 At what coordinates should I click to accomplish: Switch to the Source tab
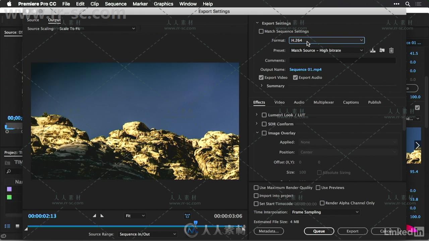[x=33, y=20]
